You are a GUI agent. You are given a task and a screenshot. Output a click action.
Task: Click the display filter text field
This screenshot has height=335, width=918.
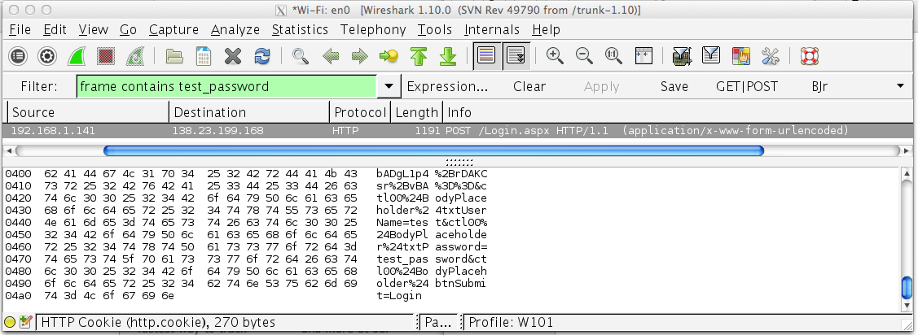[226, 86]
